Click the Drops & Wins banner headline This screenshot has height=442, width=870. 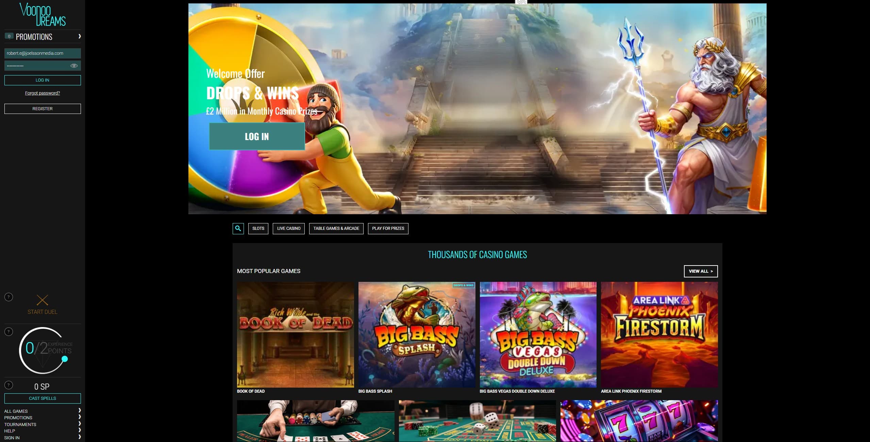[x=252, y=93]
